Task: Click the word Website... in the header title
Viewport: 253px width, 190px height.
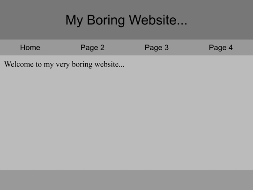Action: pos(158,20)
